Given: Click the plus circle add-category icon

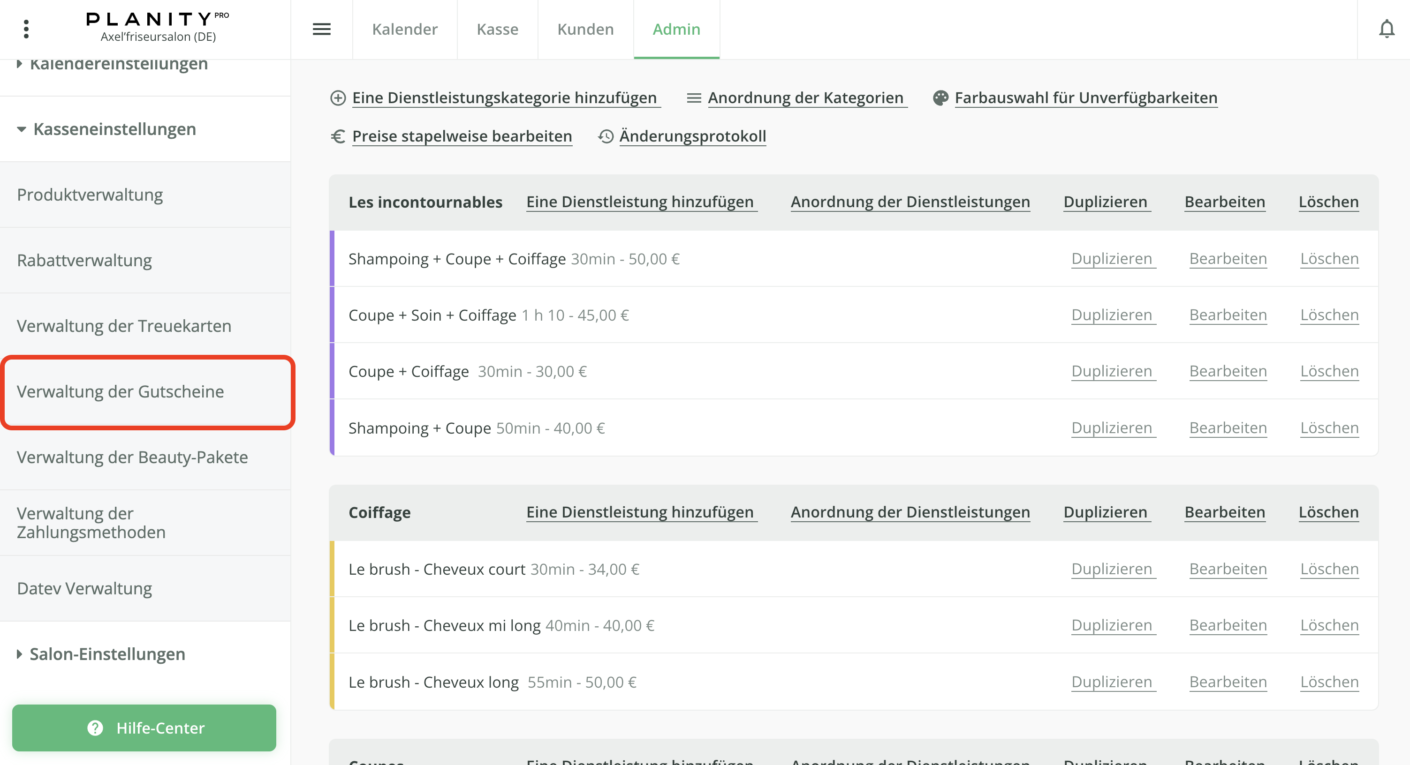Looking at the screenshot, I should 338,98.
